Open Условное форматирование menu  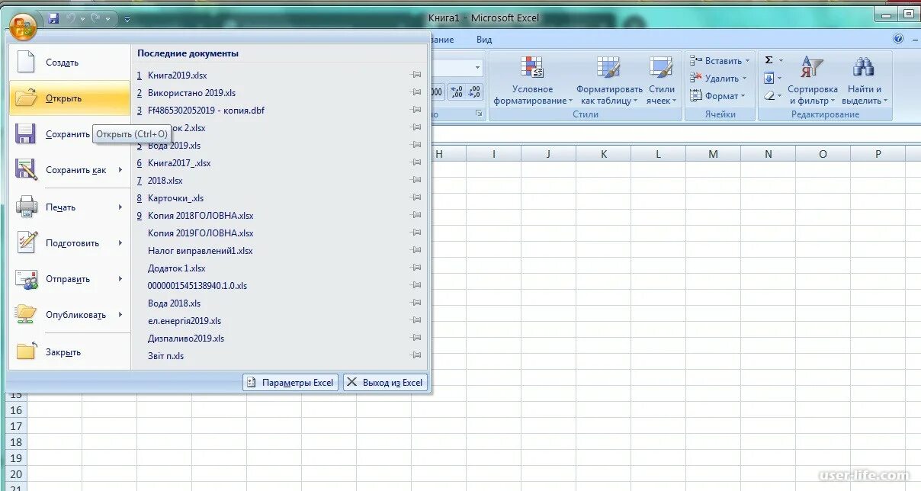532,80
